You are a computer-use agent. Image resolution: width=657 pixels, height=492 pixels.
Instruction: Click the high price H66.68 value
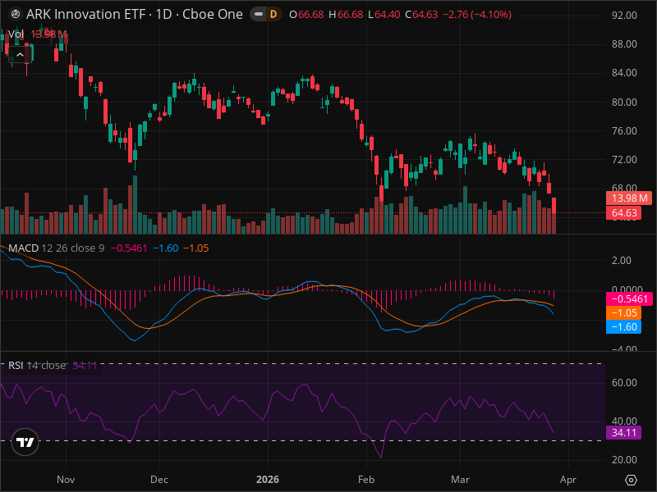point(346,15)
